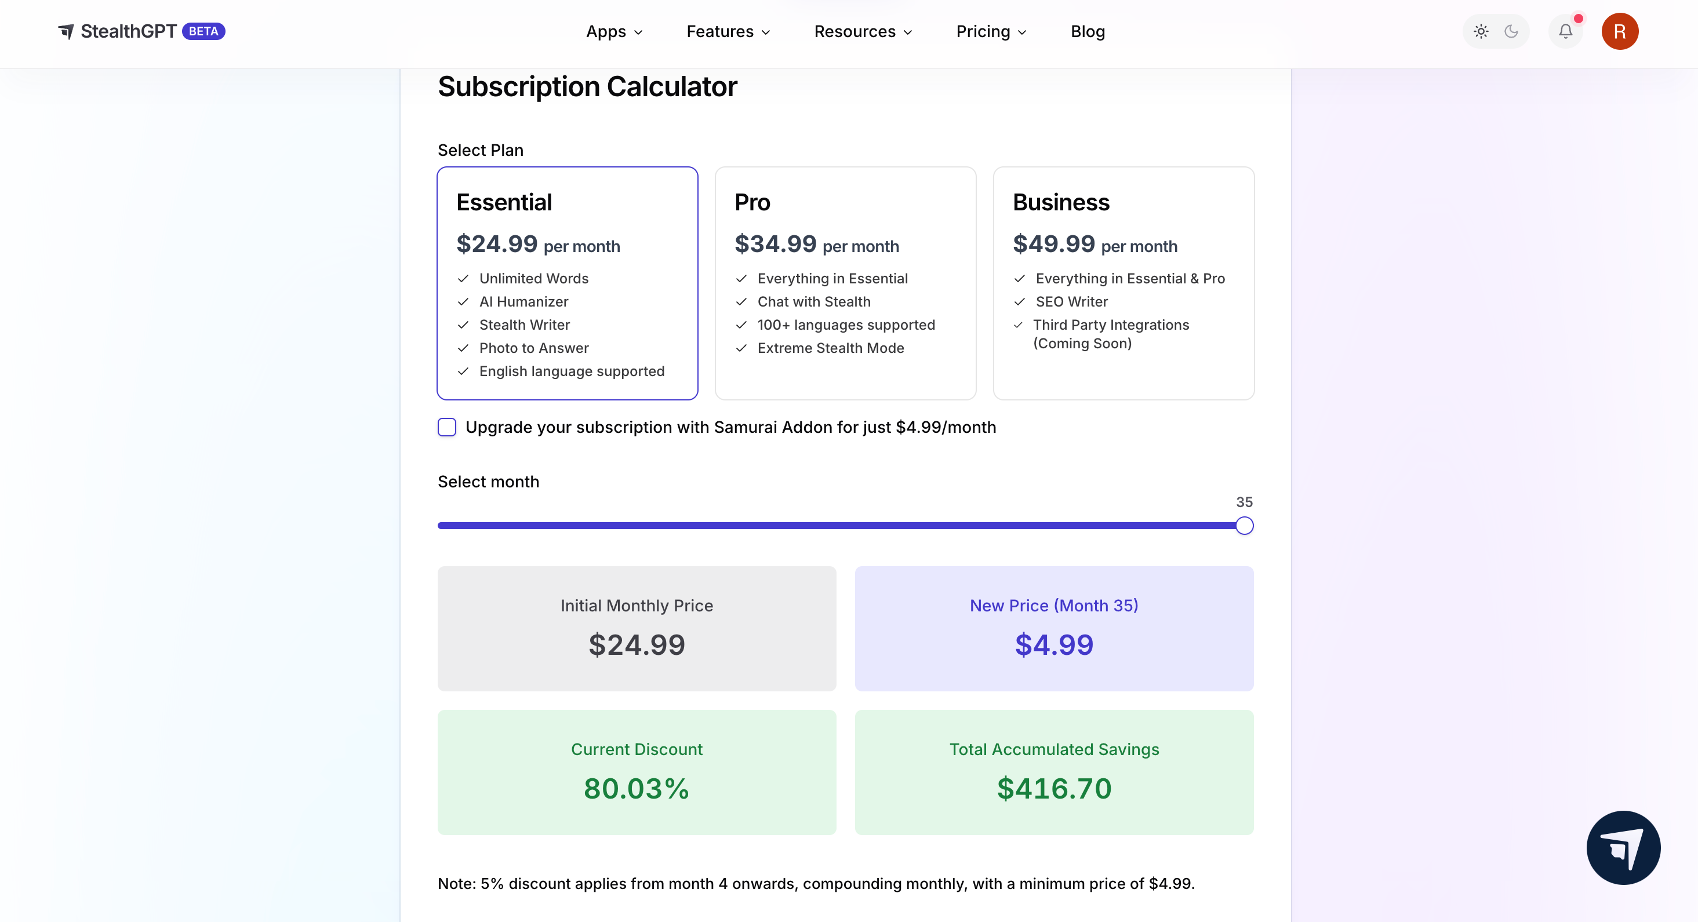Click the BETA badge beside the logo

click(x=203, y=31)
